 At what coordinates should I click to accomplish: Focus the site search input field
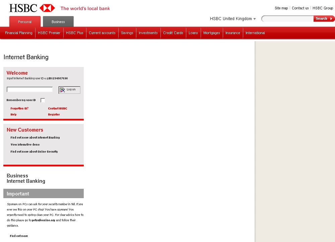coord(287,19)
